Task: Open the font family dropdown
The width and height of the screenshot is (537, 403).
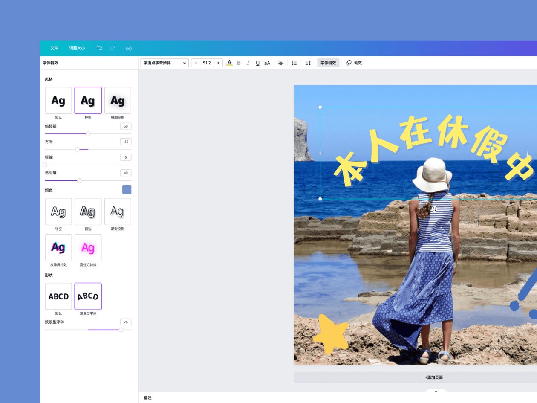Action: [x=165, y=63]
